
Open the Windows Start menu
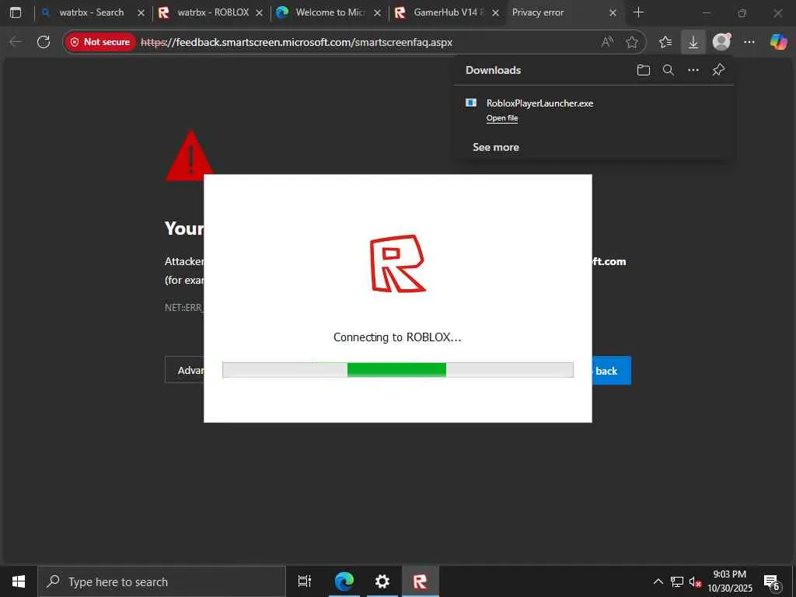tap(19, 581)
